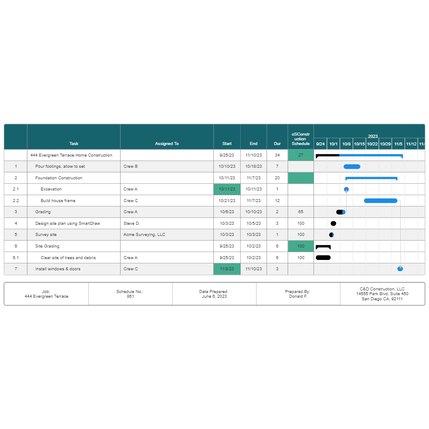
Task: Click the Site Grading black summary bar
Action: point(323,247)
